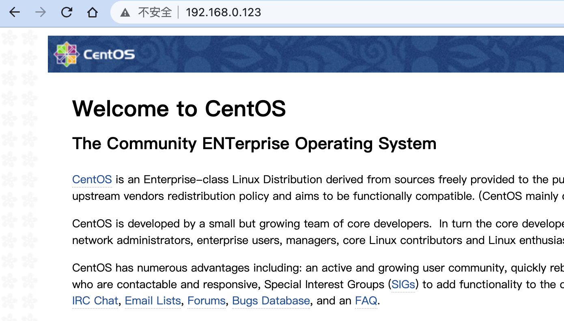Click the Welcome to CentOS heading
The width and height of the screenshot is (564, 321).
pos(179,109)
